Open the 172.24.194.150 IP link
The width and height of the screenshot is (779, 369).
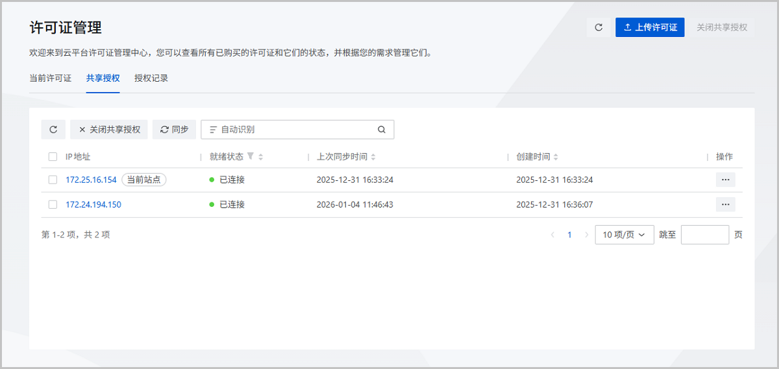[93, 204]
